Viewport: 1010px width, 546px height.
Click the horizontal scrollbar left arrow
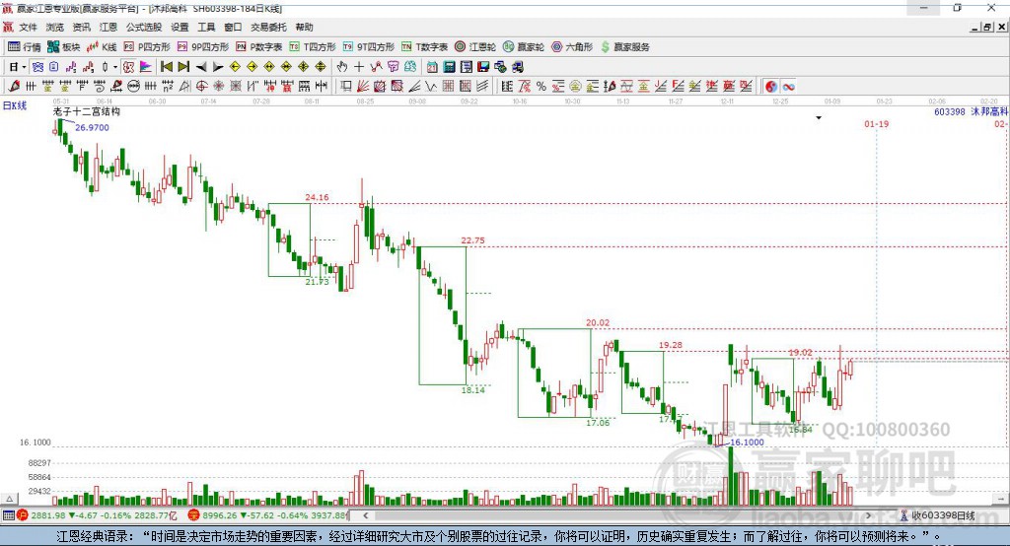coord(366,515)
